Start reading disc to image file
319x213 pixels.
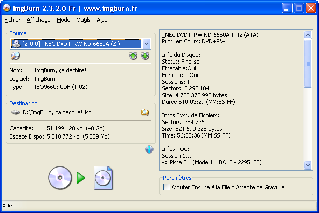(x=80, y=178)
